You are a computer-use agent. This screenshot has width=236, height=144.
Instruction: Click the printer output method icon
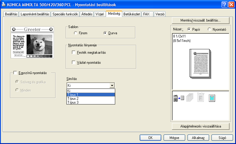pyautogui.click(x=179, y=98)
